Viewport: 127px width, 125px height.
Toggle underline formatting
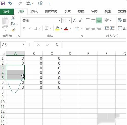pyautogui.click(x=36, y=28)
